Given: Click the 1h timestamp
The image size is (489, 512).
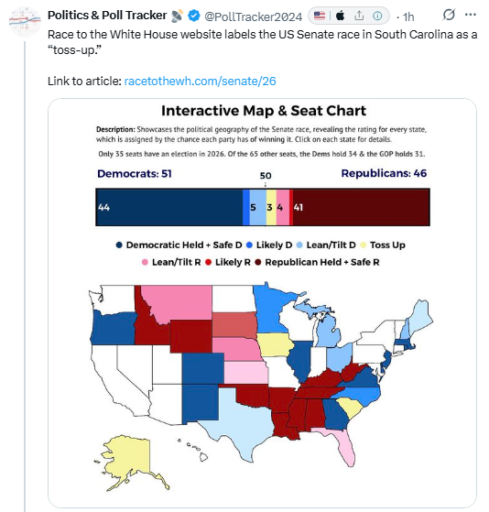Looking at the screenshot, I should pos(408,16).
